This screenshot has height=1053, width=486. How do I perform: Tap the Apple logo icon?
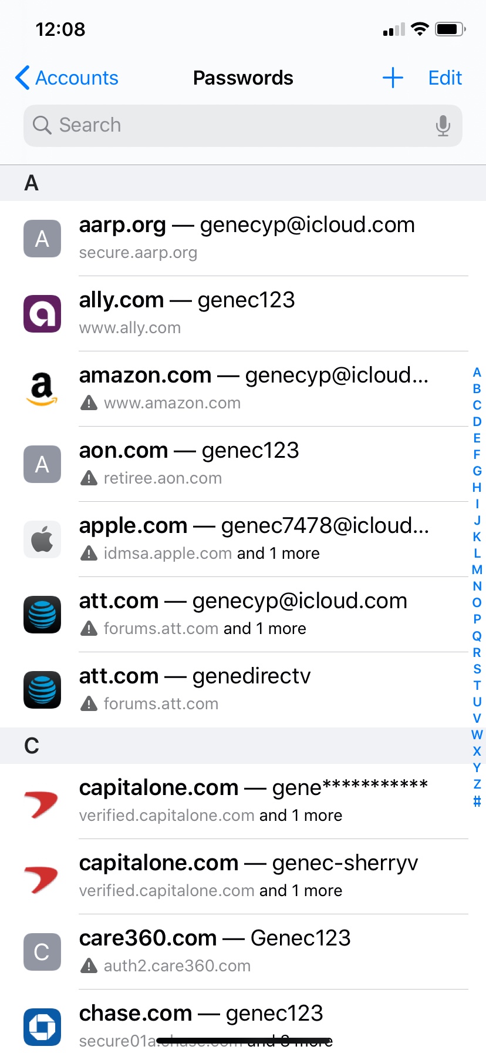(42, 539)
